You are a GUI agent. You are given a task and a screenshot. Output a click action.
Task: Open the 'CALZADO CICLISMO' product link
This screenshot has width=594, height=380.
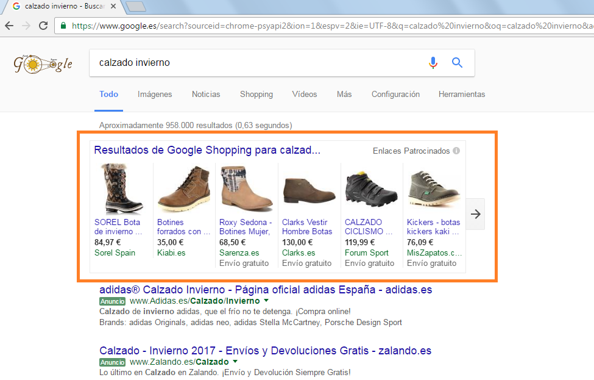[x=369, y=227]
